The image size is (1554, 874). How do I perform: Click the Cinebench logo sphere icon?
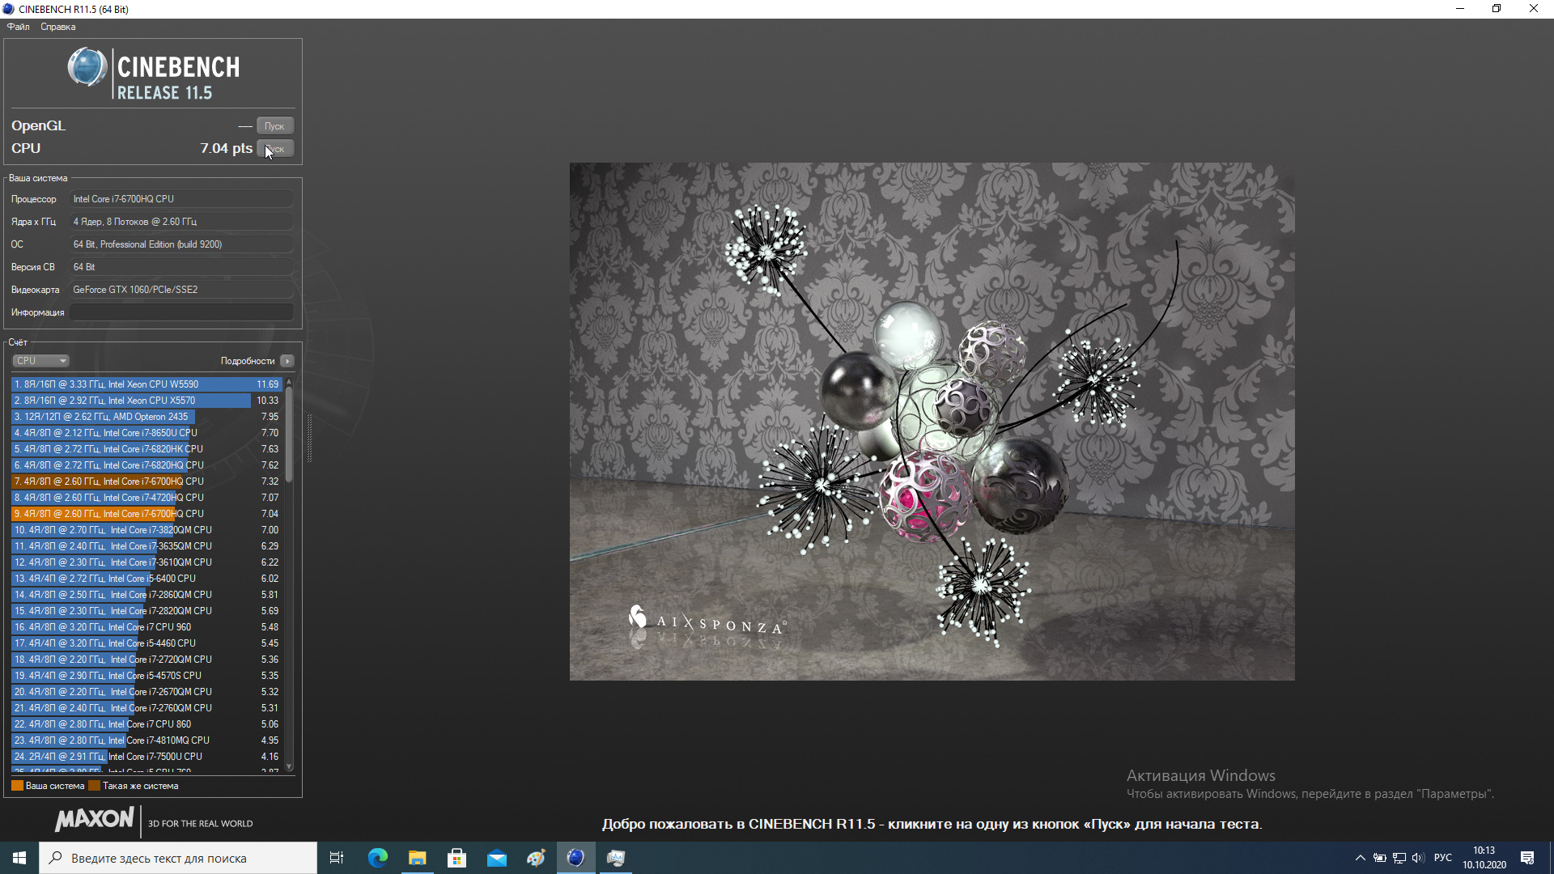click(x=87, y=67)
